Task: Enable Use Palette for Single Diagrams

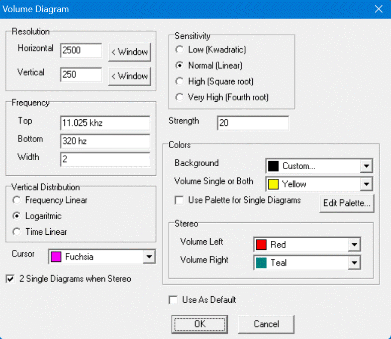Action: pos(179,200)
